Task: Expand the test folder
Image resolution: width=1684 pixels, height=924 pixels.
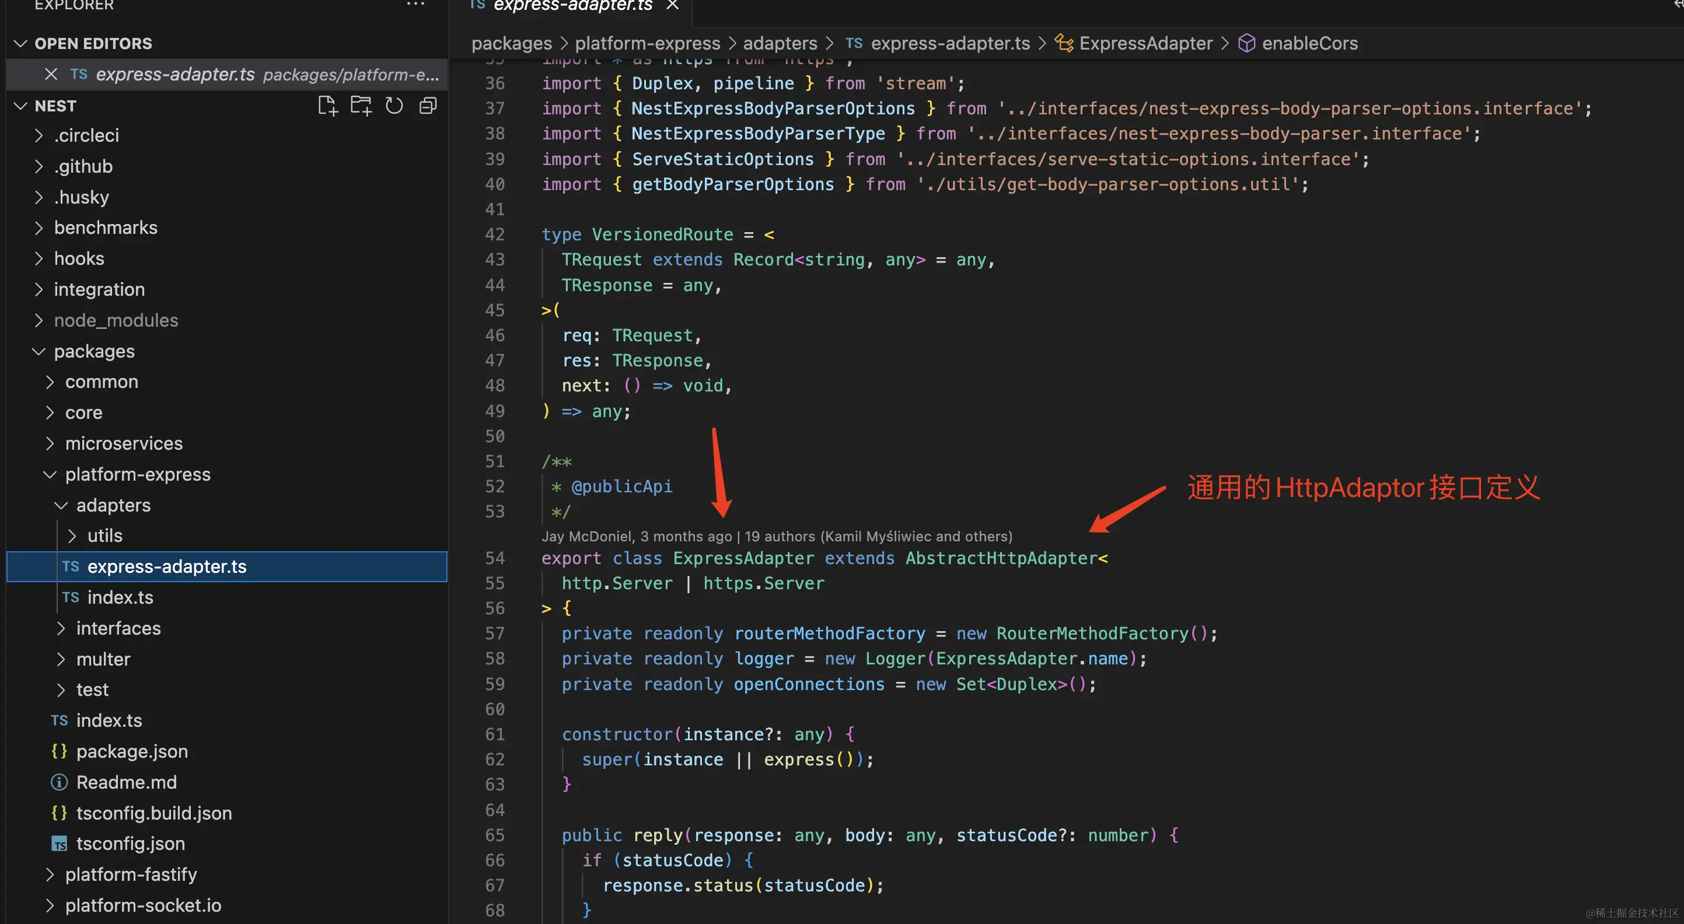Action: [x=61, y=690]
